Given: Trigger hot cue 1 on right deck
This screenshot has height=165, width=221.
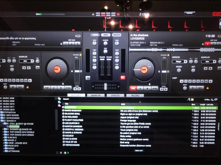Looking at the screenshot, I should click(207, 43).
